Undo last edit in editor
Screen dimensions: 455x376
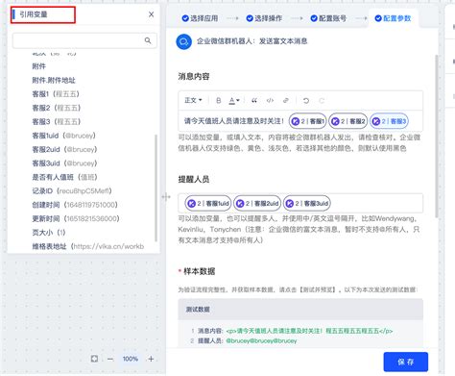click(306, 101)
